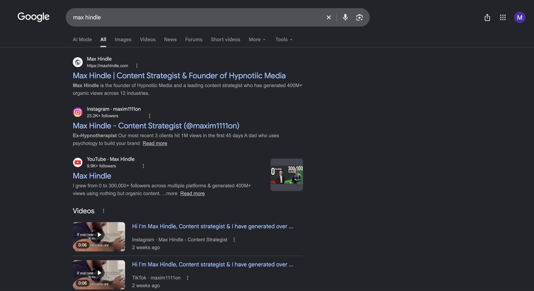Open the Instagram video title link
Image resolution: width=534 pixels, height=291 pixels.
tap(213, 226)
